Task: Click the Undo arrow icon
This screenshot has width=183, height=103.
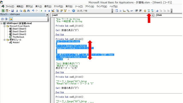Action: point(33,11)
